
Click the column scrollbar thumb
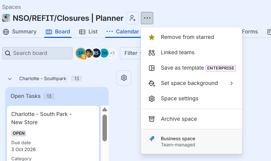tap(105, 128)
